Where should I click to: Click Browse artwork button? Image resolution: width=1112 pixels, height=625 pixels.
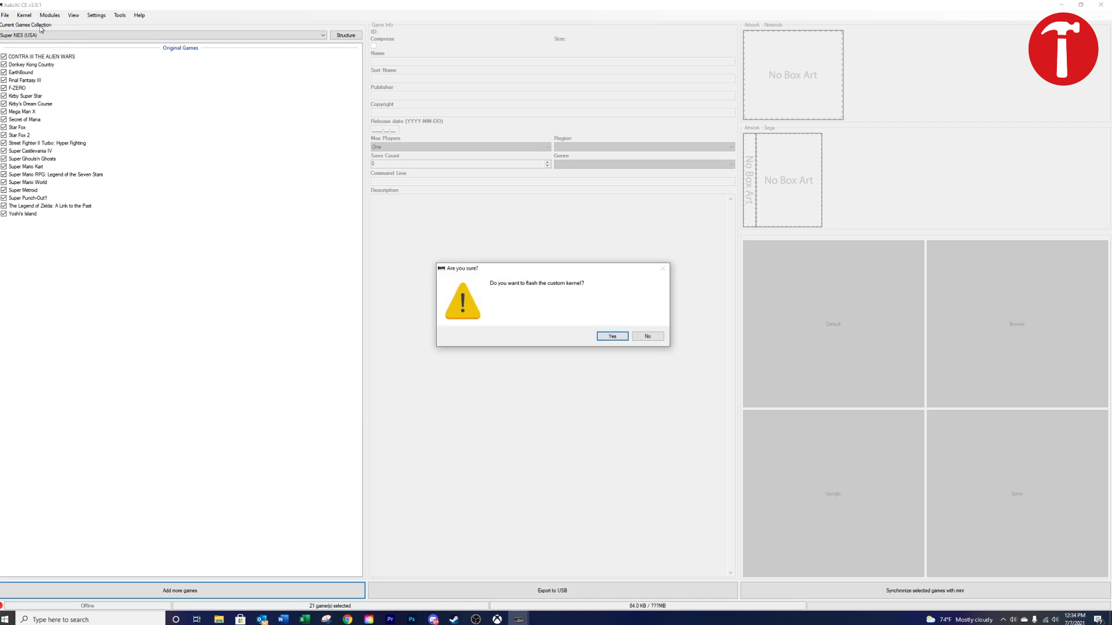click(1016, 323)
